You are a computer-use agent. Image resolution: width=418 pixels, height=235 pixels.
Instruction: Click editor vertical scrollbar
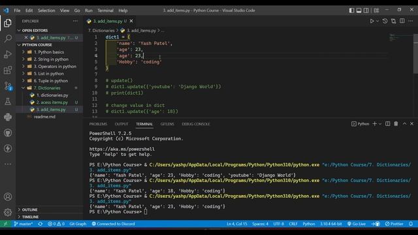pyautogui.click(x=415, y=54)
